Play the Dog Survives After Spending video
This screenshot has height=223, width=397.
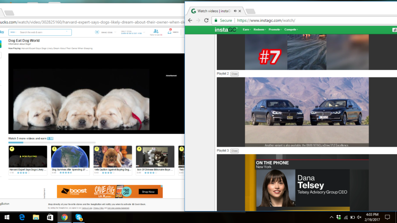click(x=70, y=156)
